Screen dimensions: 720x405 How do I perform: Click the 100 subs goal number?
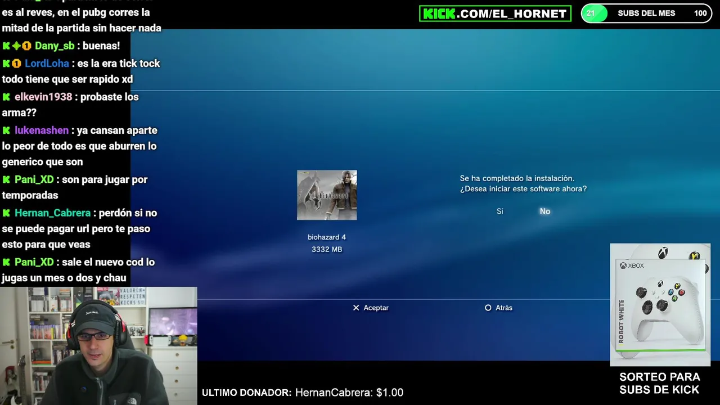coord(700,13)
